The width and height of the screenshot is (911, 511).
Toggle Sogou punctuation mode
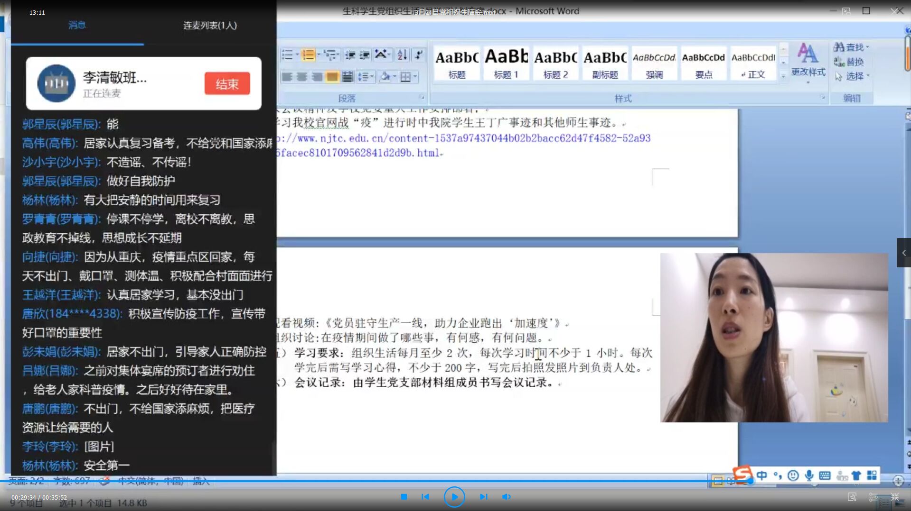[x=777, y=475]
